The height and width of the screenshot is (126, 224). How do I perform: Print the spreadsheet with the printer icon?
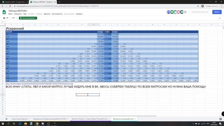tap(4, 18)
